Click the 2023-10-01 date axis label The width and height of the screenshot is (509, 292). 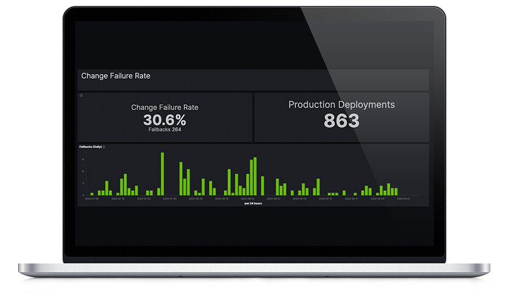[404, 199]
